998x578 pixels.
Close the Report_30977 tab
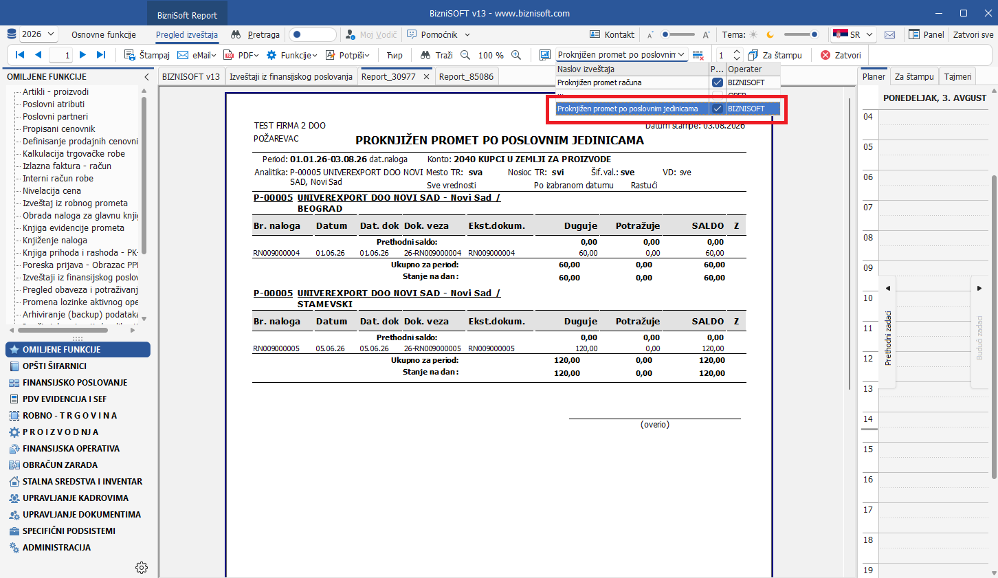[426, 77]
